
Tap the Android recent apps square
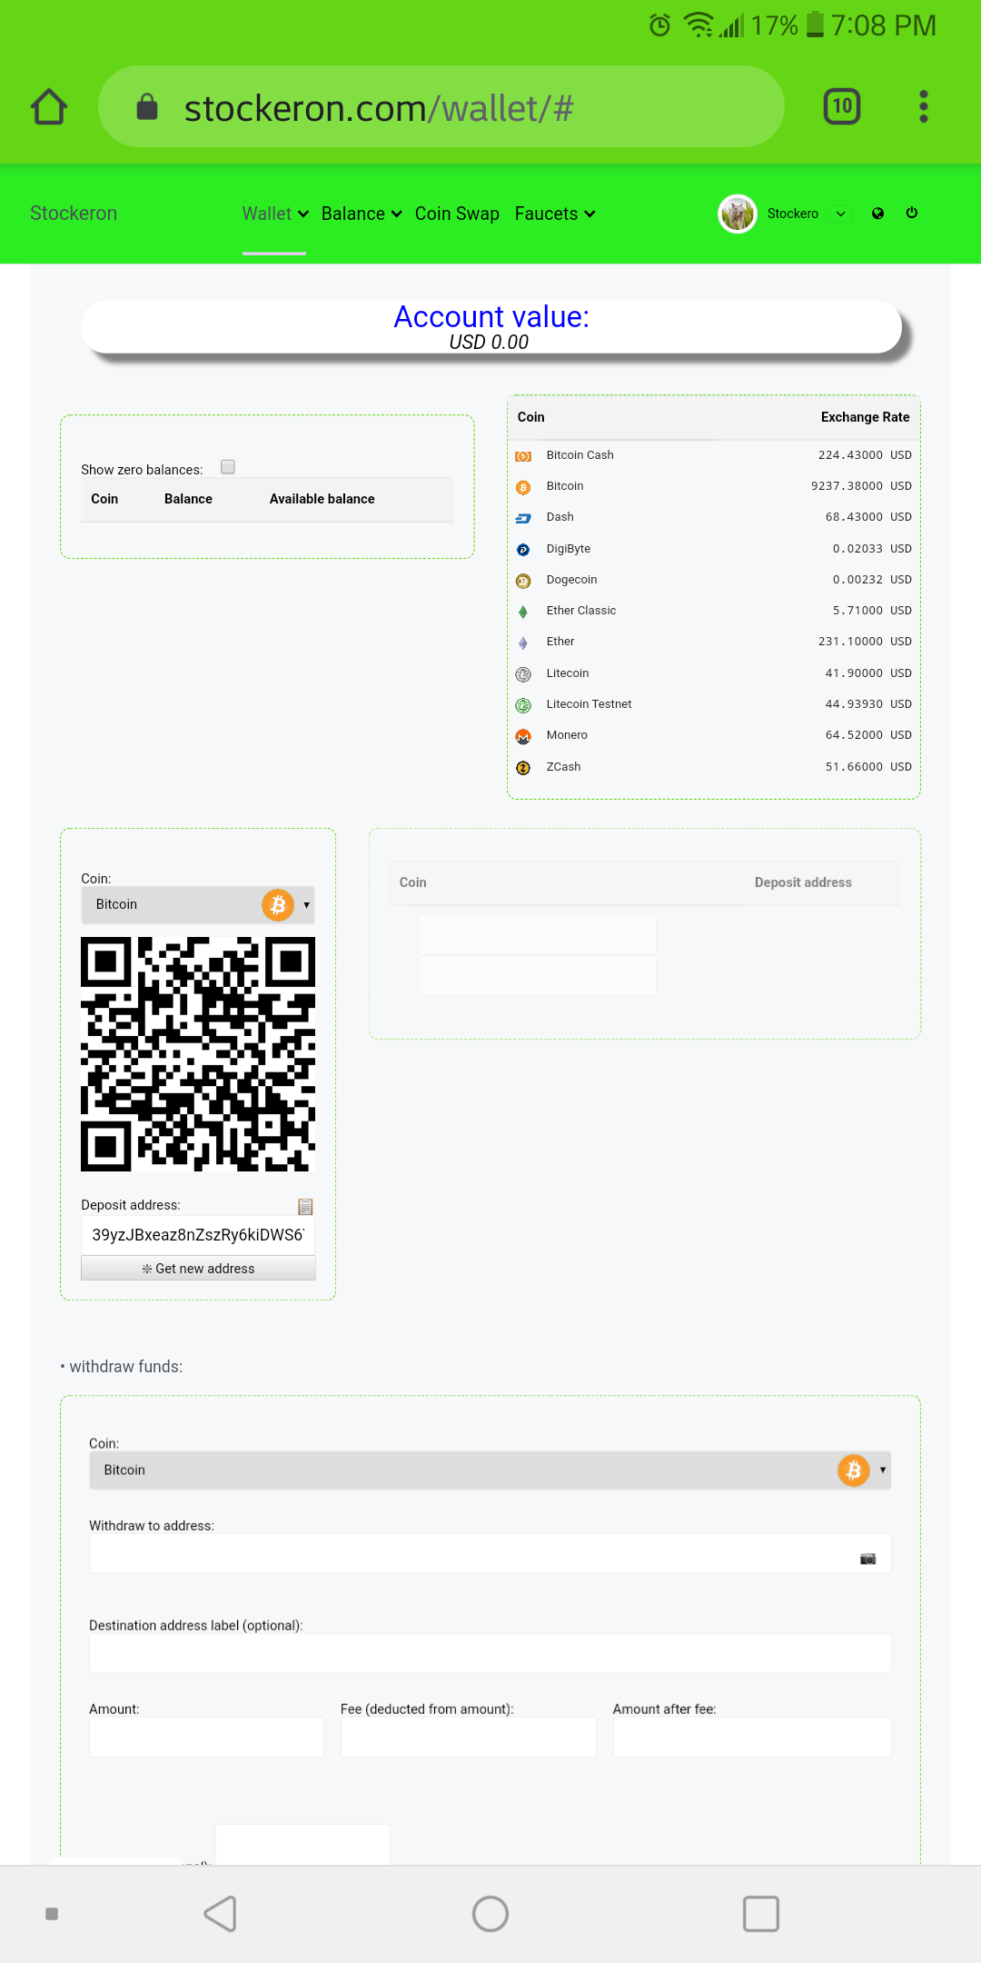pyautogui.click(x=761, y=1914)
